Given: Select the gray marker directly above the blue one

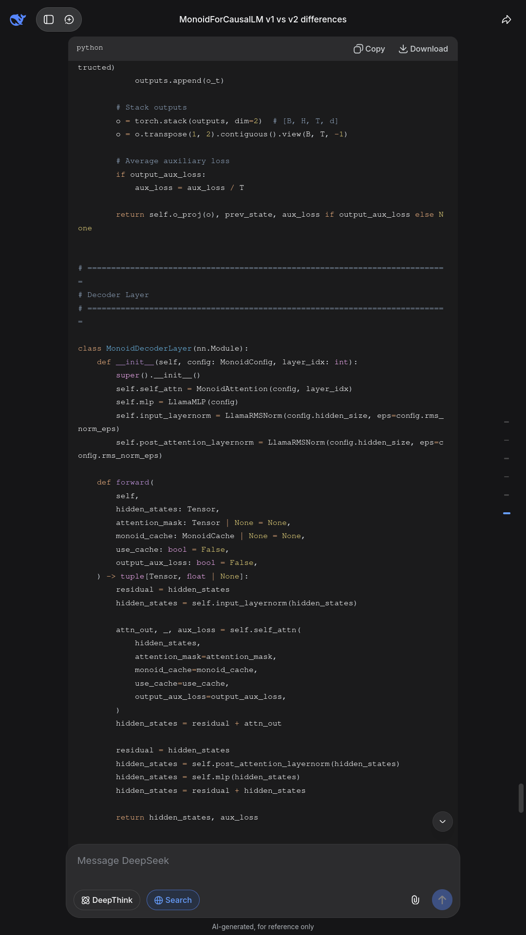Looking at the screenshot, I should tap(507, 495).
